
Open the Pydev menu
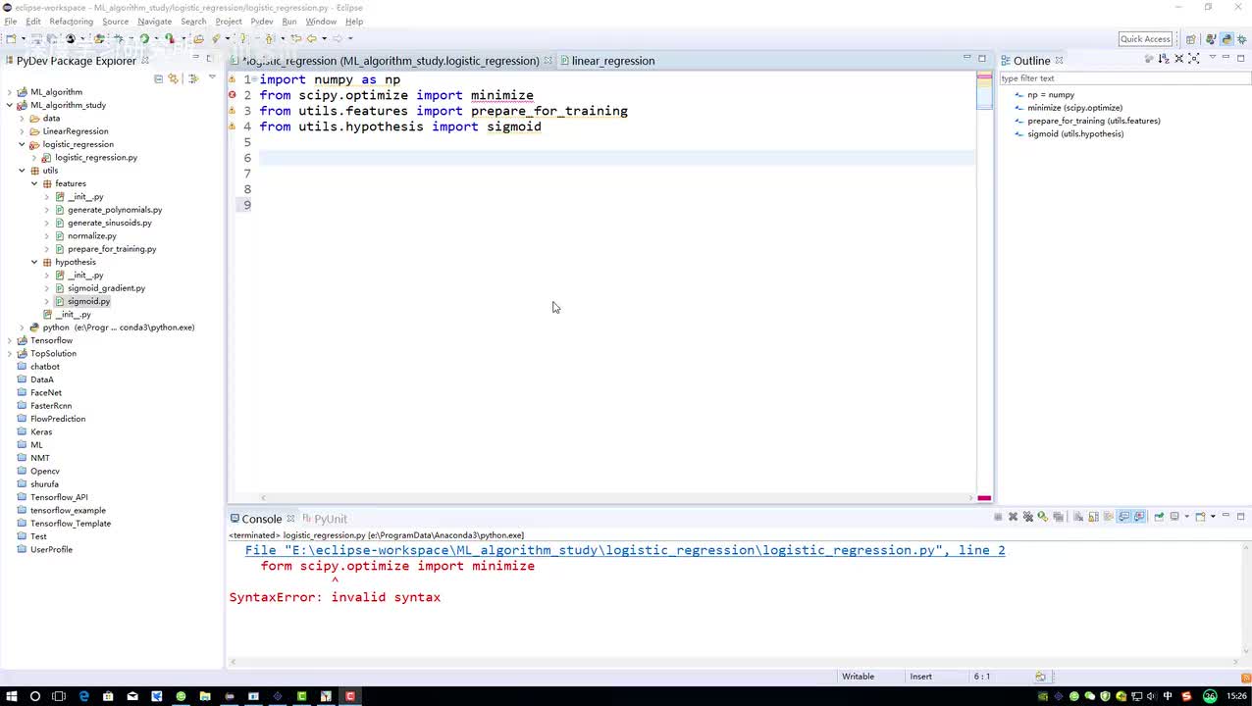[x=262, y=22]
